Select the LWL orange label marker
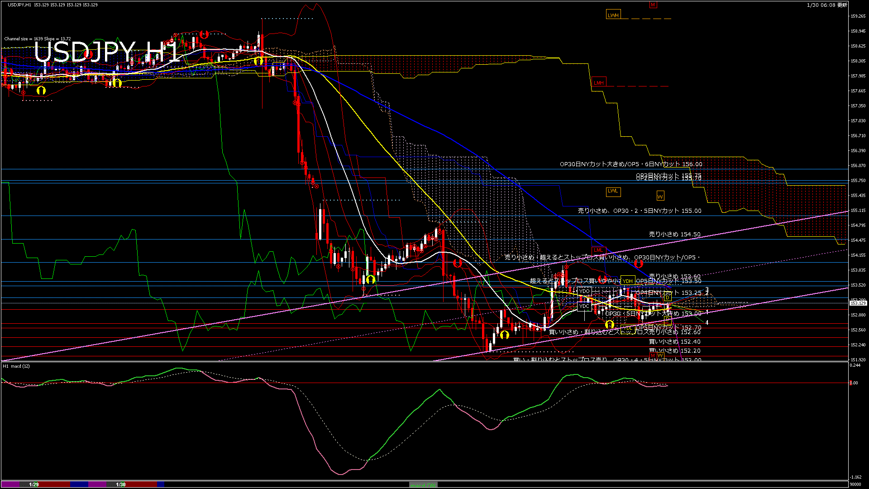Image resolution: width=869 pixels, height=489 pixels. pos(613,191)
